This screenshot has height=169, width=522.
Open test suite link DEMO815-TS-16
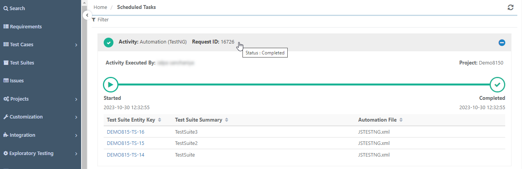coord(126,132)
